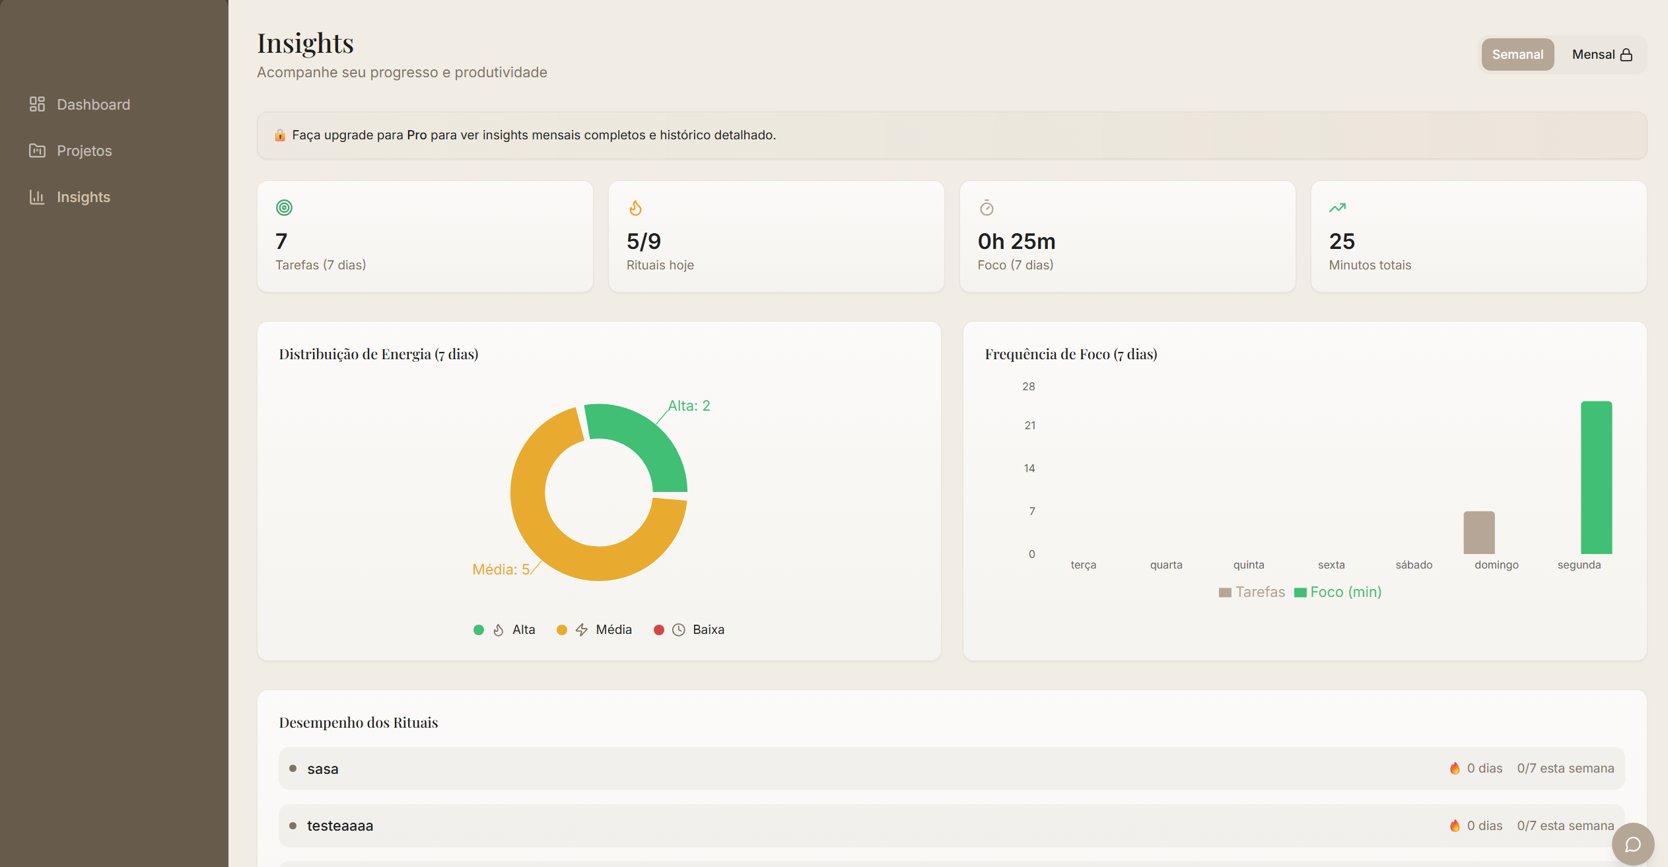Click the Pro upgrade link in banner
The image size is (1668, 867).
pyautogui.click(x=417, y=135)
